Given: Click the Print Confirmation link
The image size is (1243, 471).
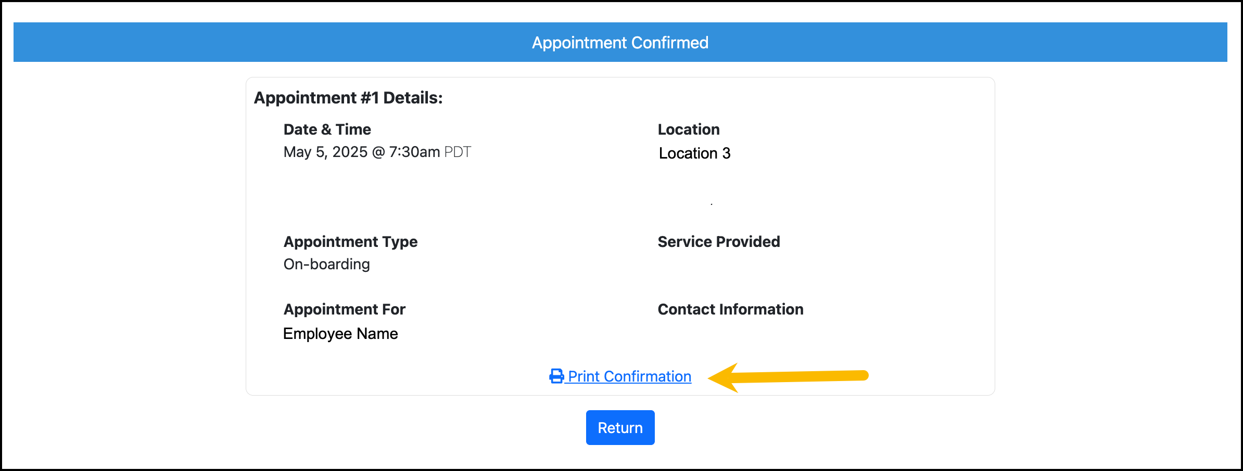Looking at the screenshot, I should tap(629, 376).
